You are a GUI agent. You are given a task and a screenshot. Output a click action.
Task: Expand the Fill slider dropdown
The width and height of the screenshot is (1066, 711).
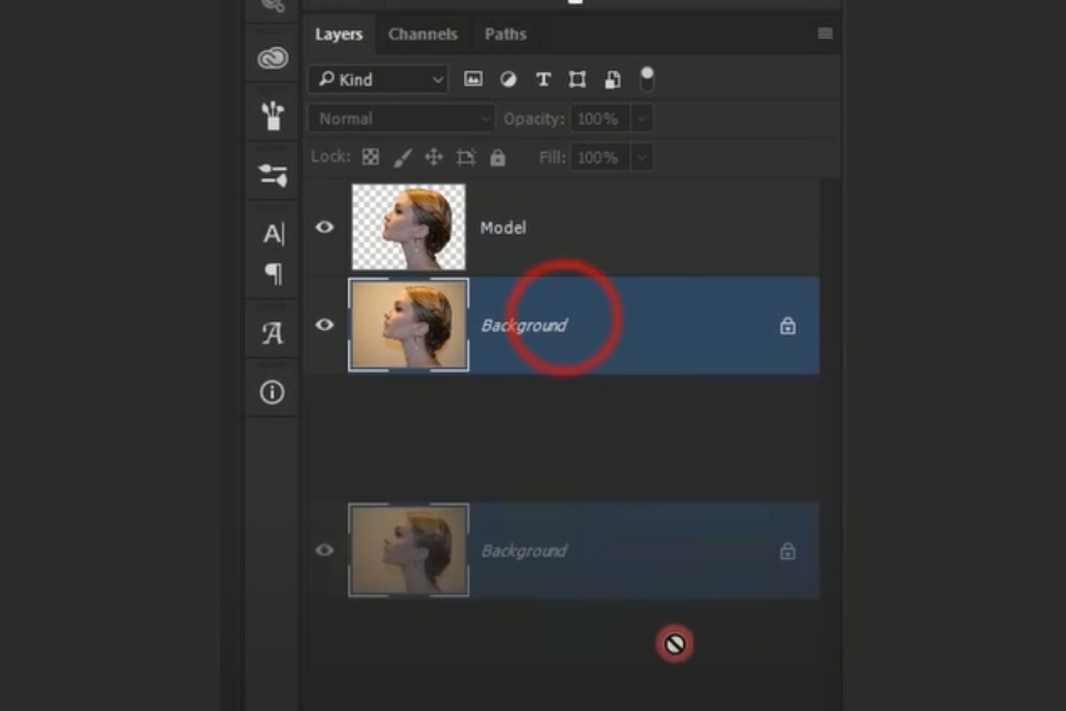(x=642, y=157)
